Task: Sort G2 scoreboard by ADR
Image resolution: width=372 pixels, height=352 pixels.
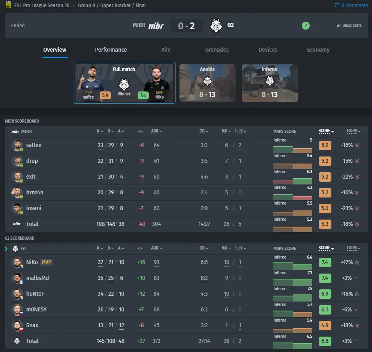Action: tap(157, 248)
